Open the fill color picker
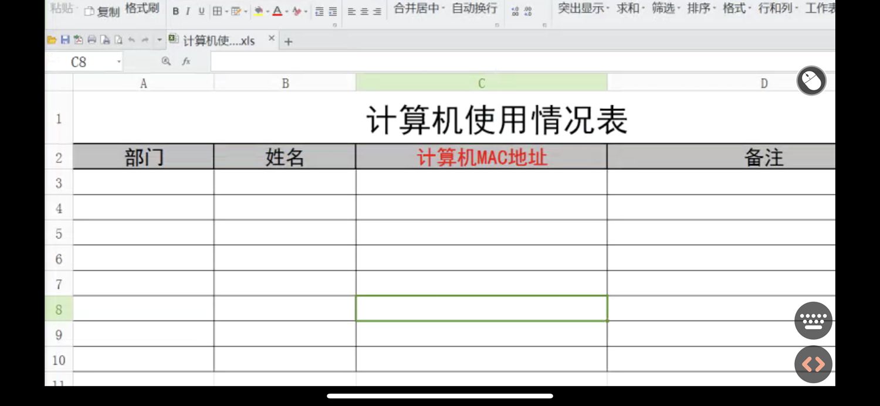This screenshot has width=880, height=406. click(x=259, y=12)
